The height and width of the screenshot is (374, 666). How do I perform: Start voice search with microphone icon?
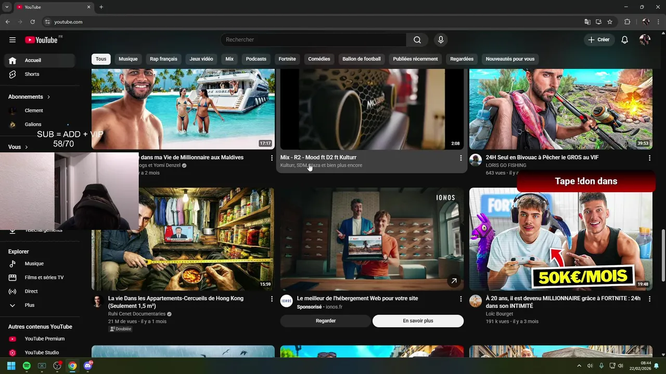[441, 40]
